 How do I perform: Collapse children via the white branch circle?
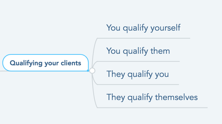(92, 71)
